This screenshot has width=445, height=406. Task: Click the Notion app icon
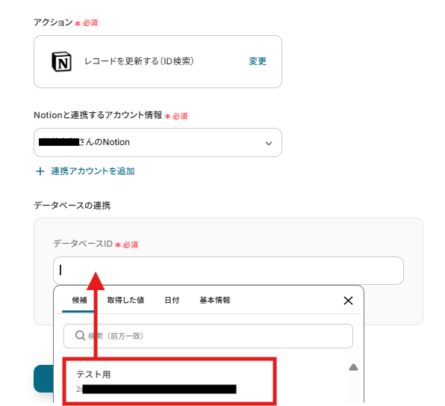click(61, 61)
